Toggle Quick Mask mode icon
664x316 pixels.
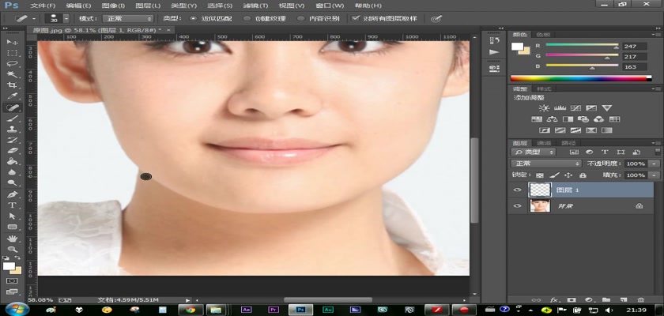click(13, 280)
